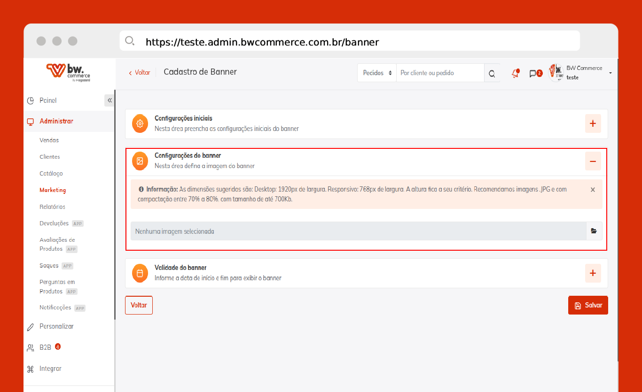Screen dimensions: 642x392
Task: Go to Personalizar in the sidebar
Action: [56, 326]
